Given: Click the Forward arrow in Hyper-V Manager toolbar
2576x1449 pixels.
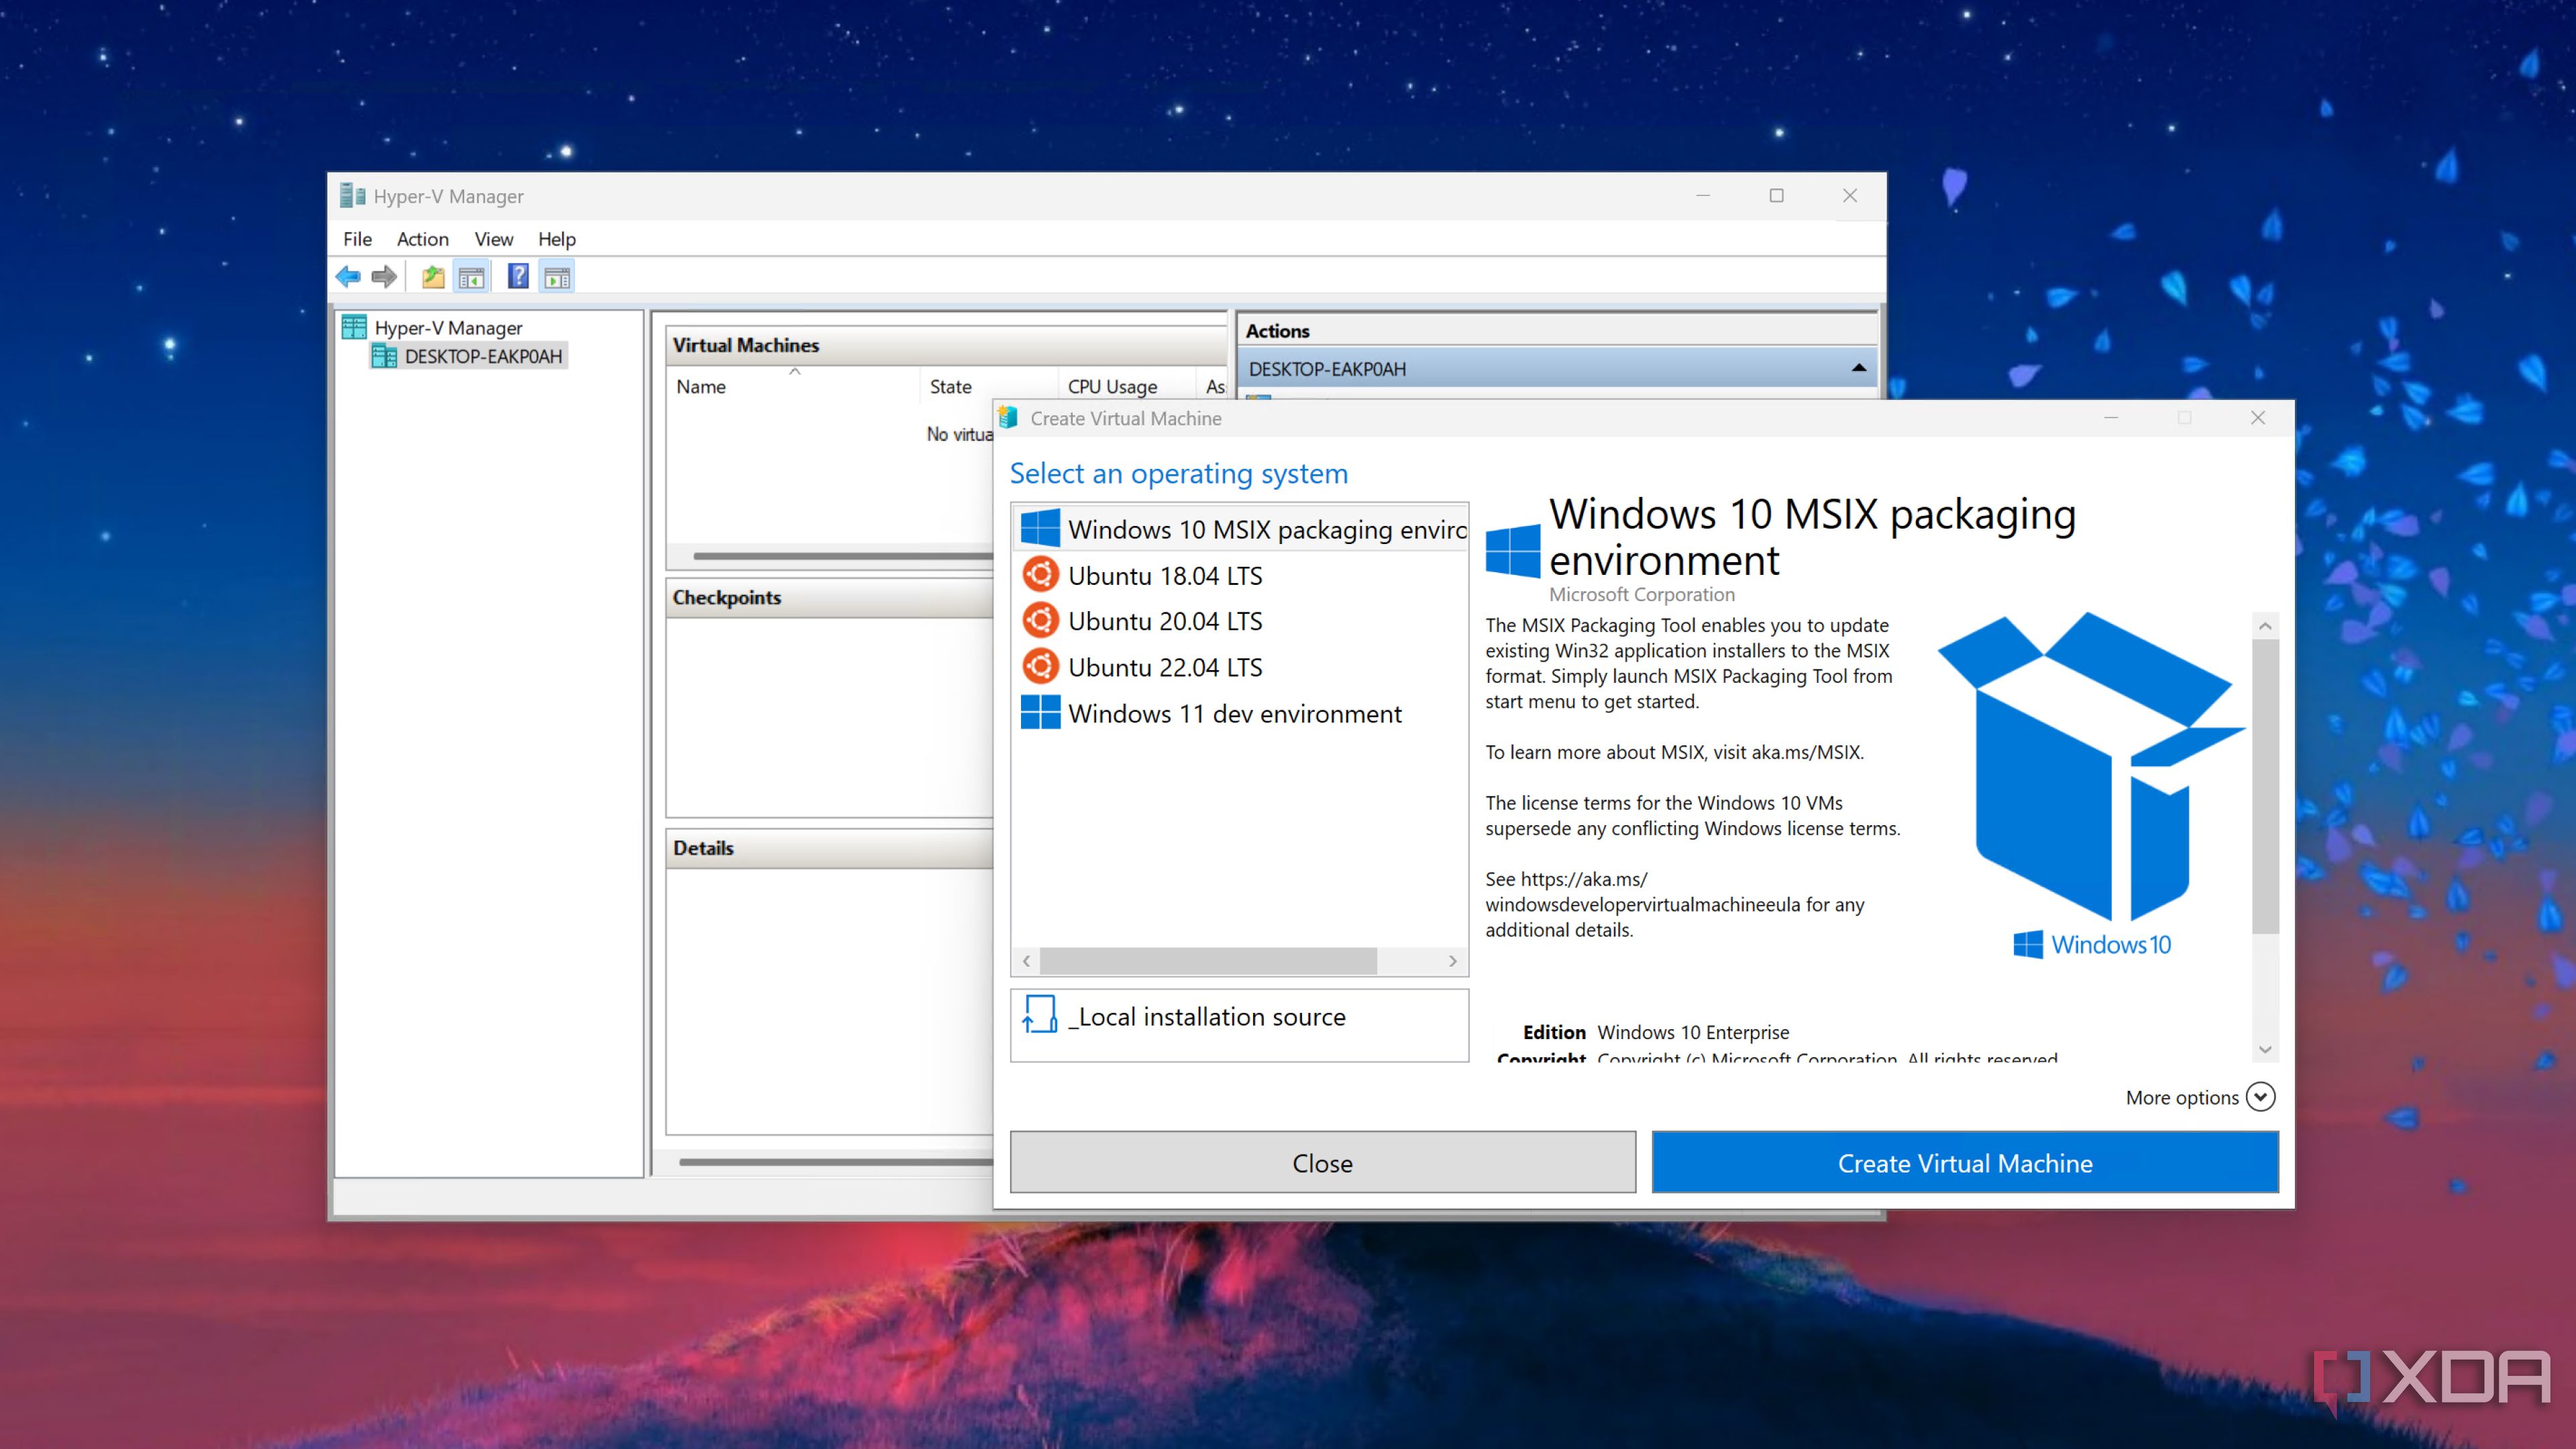Looking at the screenshot, I should pos(384,277).
